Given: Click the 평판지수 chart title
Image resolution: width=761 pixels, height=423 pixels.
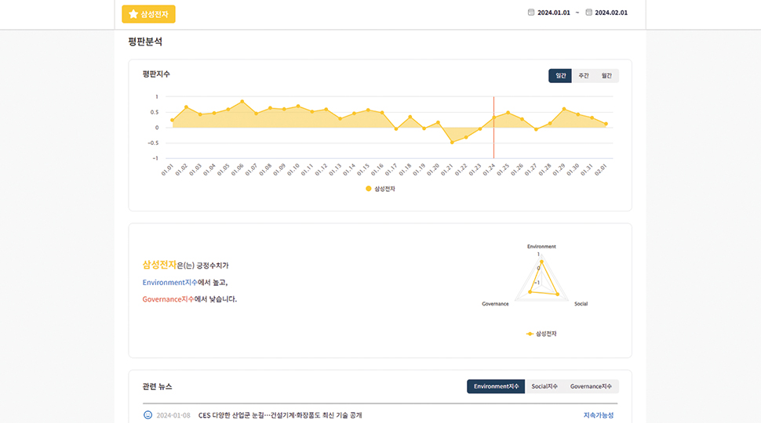Looking at the screenshot, I should click(x=156, y=74).
